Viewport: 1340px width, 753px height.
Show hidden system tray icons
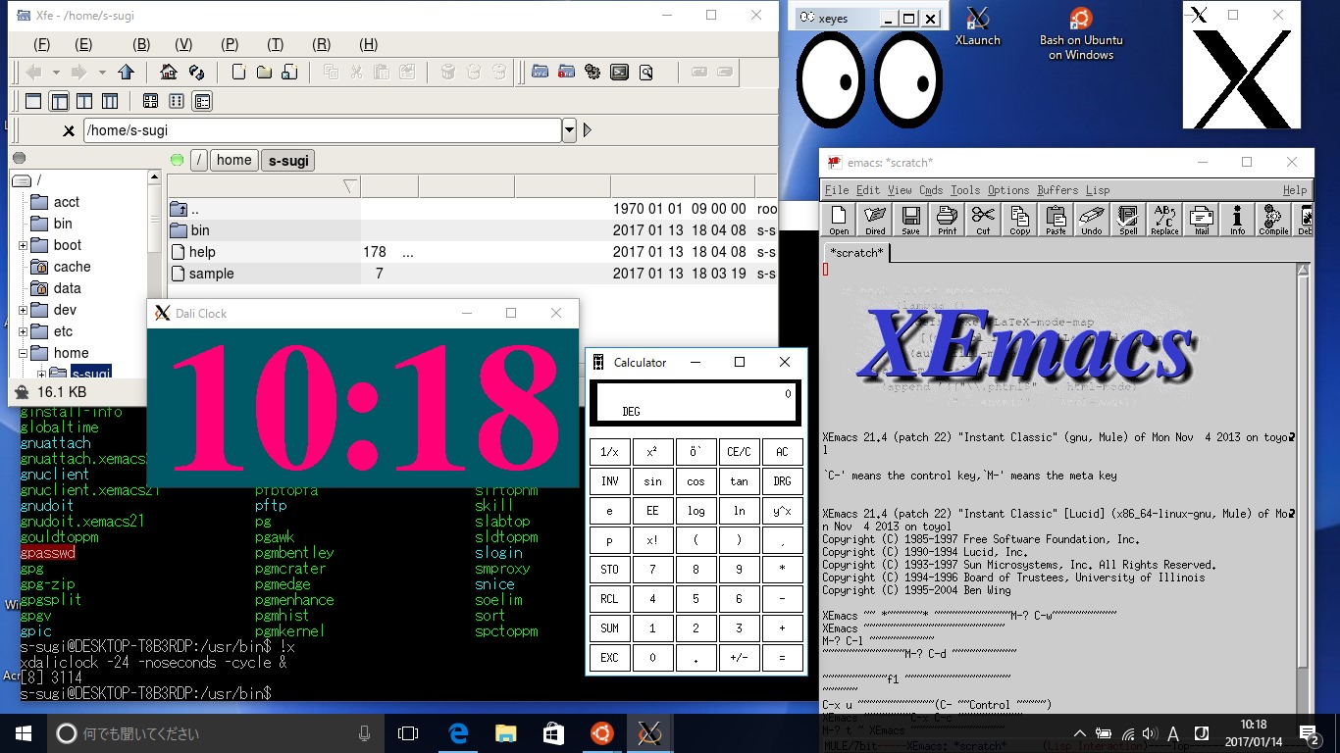coord(1081,733)
